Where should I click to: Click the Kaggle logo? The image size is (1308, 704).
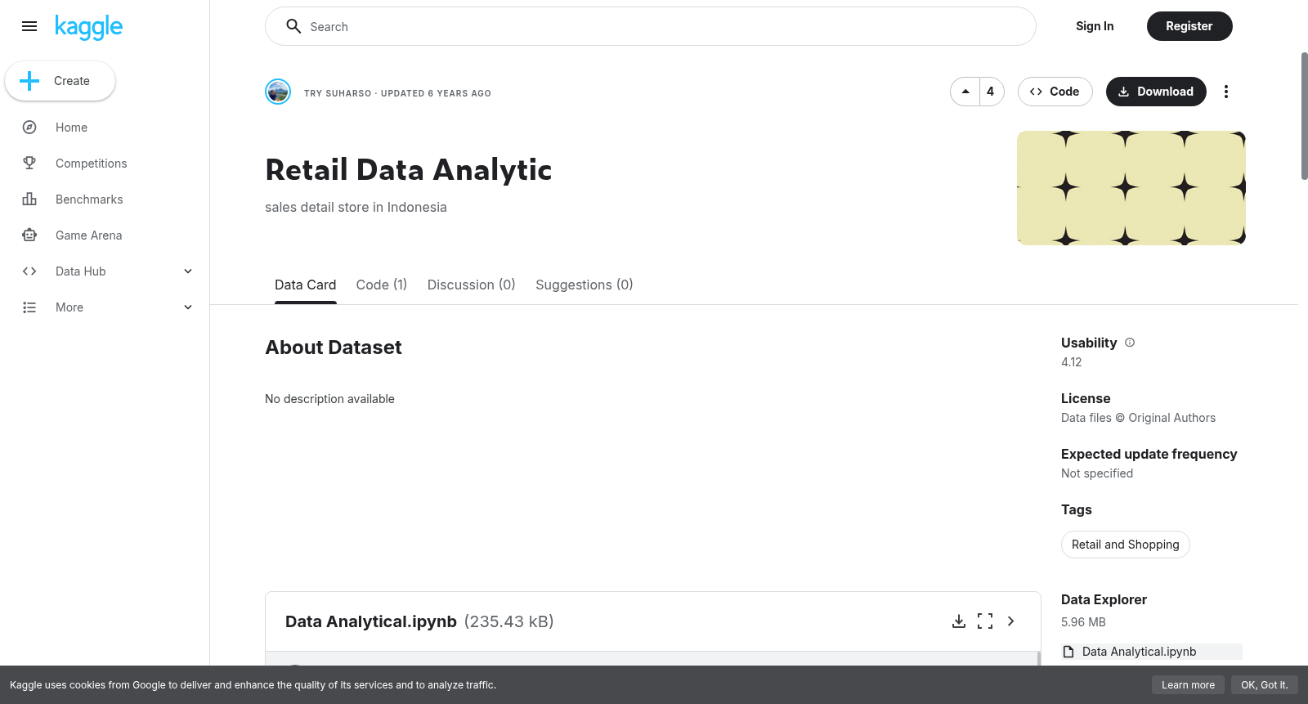pos(88,27)
